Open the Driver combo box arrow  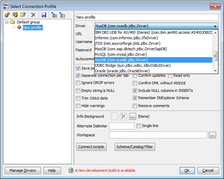(215, 26)
